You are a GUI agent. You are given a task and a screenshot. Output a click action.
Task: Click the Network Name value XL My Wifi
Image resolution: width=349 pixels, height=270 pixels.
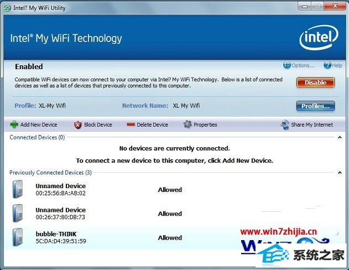click(186, 106)
